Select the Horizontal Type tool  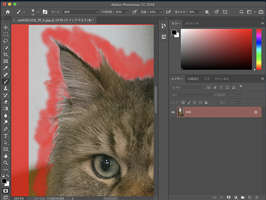[x=6, y=136]
